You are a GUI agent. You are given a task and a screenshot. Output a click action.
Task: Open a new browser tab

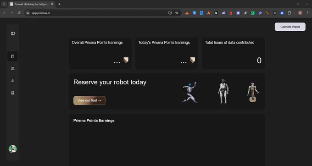(x=59, y=4)
